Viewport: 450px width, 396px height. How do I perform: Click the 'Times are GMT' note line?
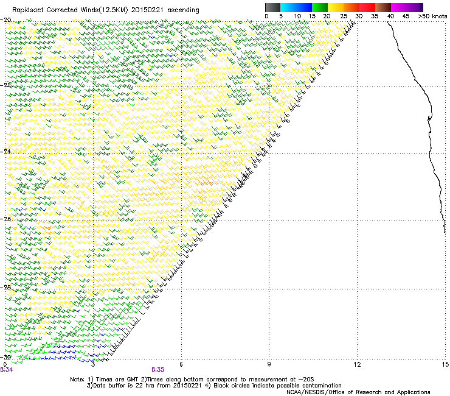(x=192, y=380)
